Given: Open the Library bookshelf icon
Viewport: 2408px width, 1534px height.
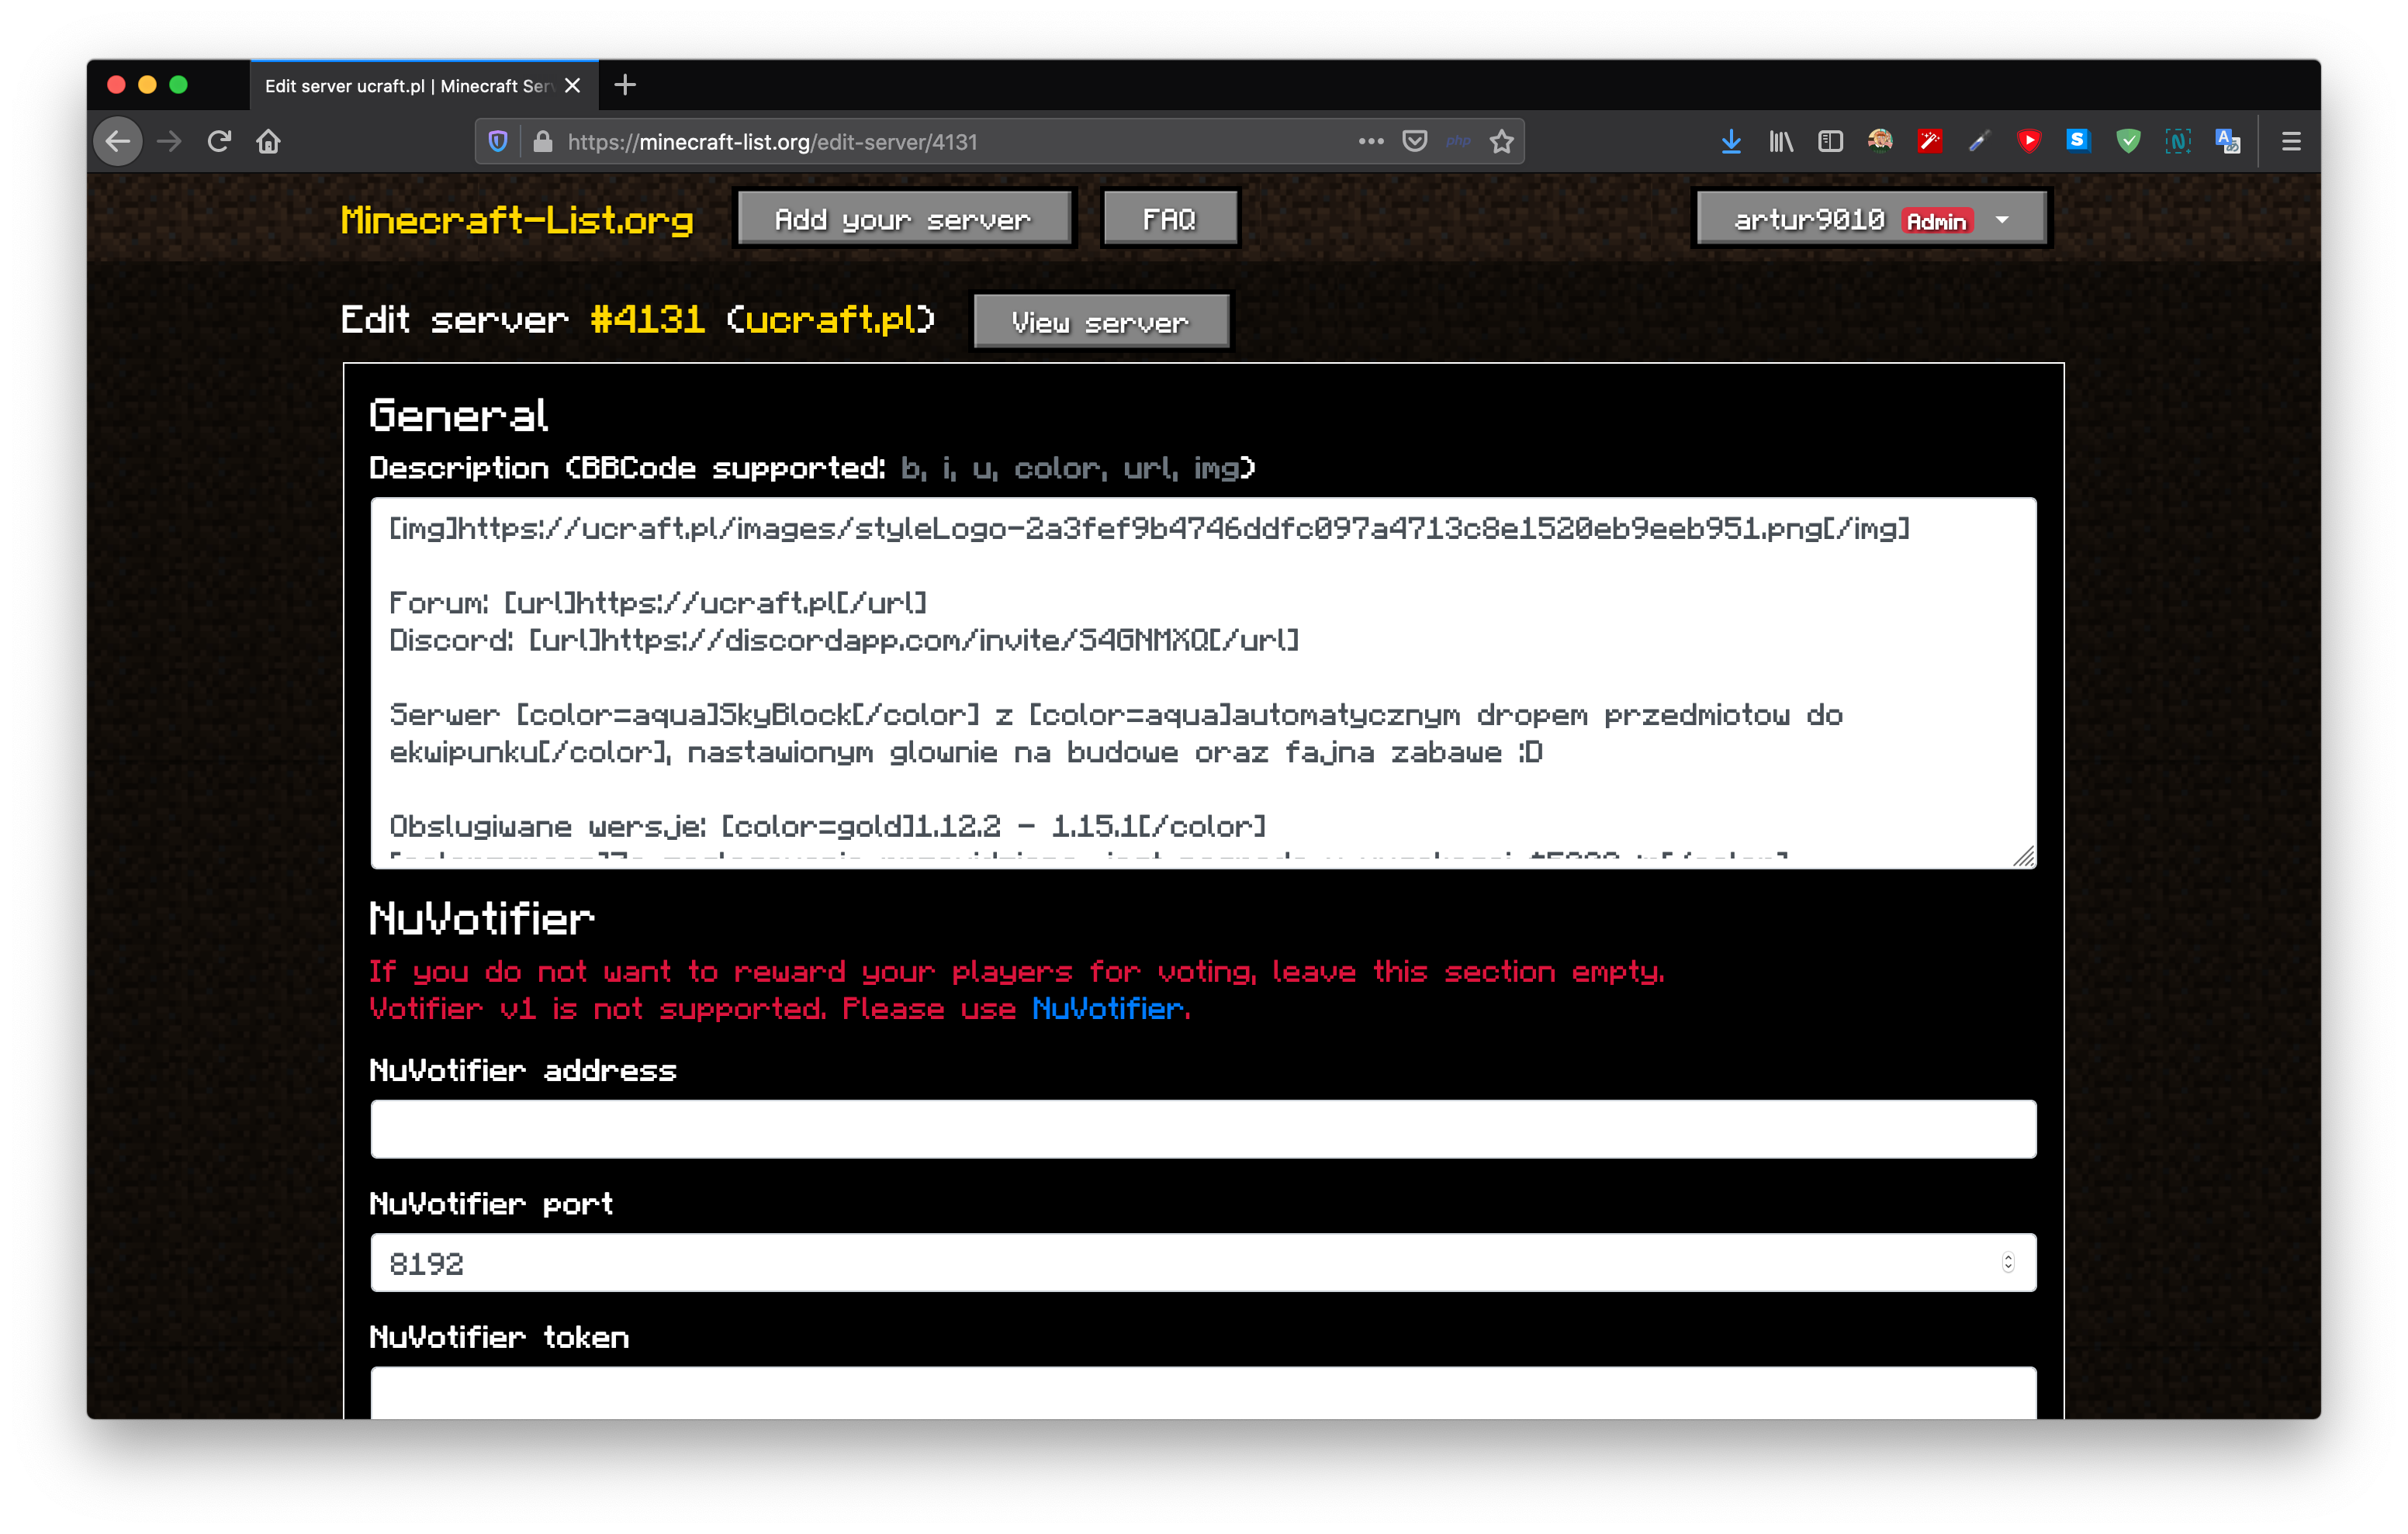Looking at the screenshot, I should point(1781,142).
